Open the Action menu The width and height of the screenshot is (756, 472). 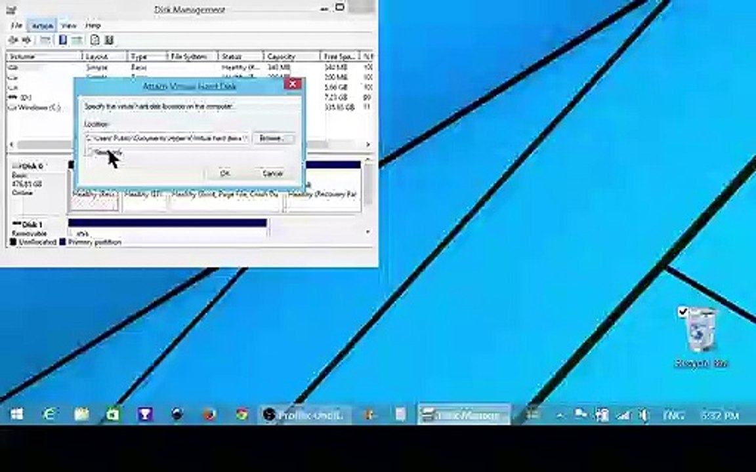(43, 25)
